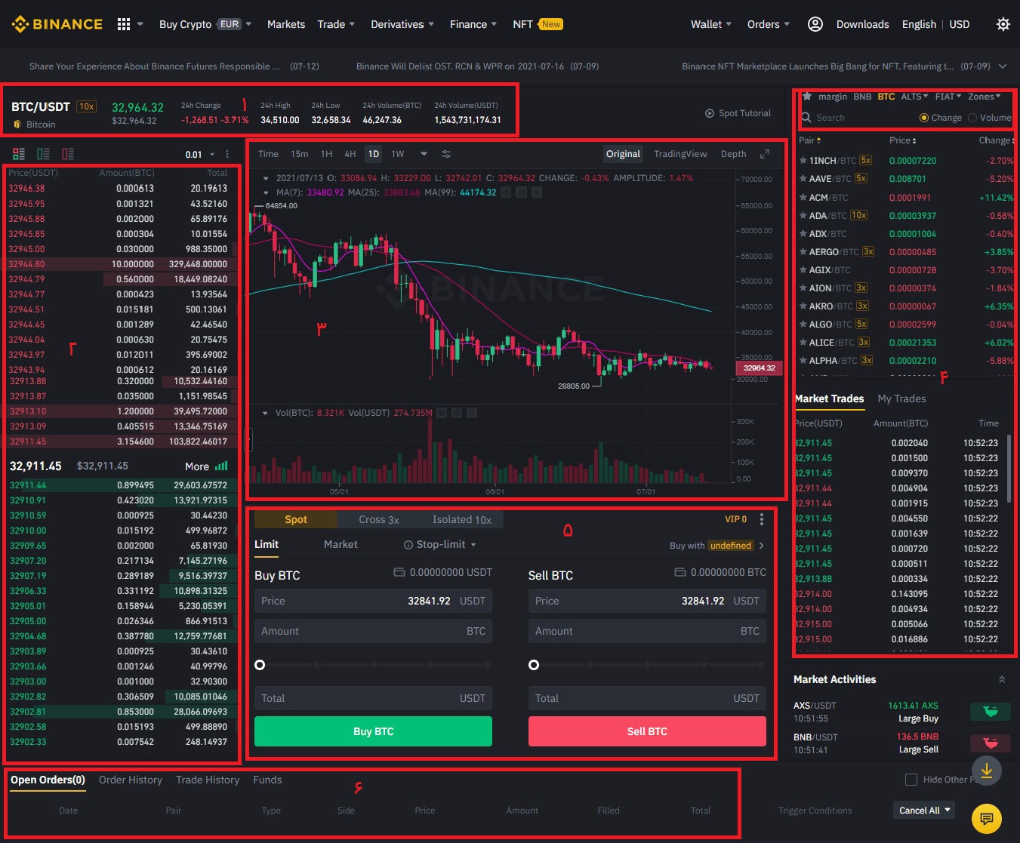Open the support chat bubble button
1020x843 pixels.
click(986, 818)
